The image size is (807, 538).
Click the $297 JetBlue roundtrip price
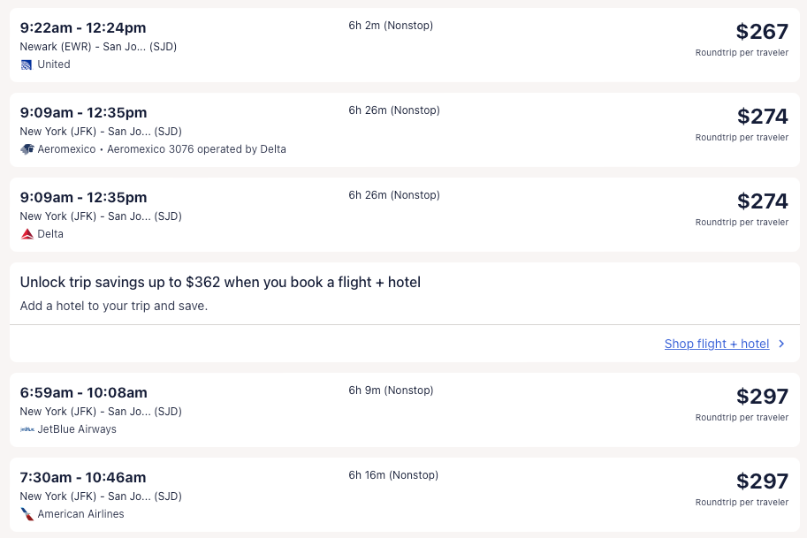(761, 397)
